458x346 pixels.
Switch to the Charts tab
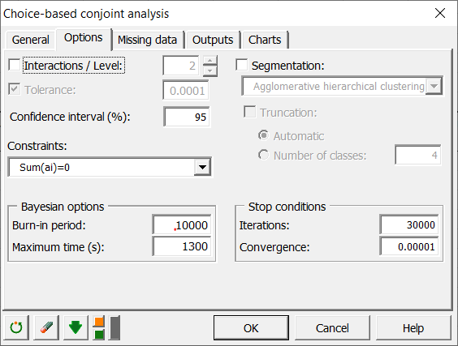(x=265, y=40)
